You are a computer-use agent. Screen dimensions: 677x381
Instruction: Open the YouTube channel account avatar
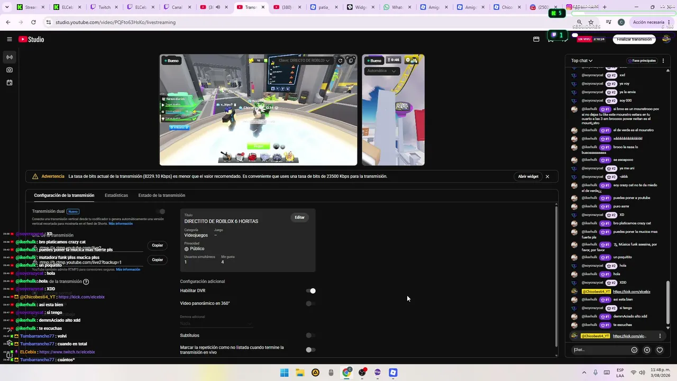pos(666,39)
